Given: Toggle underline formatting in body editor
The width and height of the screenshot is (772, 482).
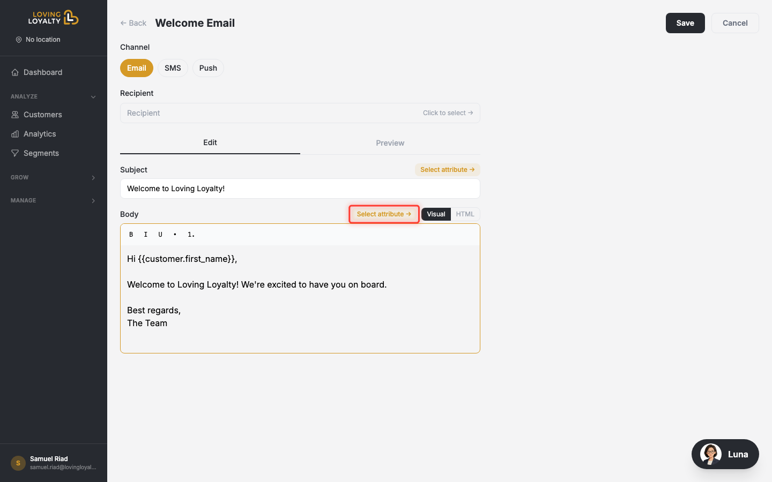Looking at the screenshot, I should [x=160, y=235].
